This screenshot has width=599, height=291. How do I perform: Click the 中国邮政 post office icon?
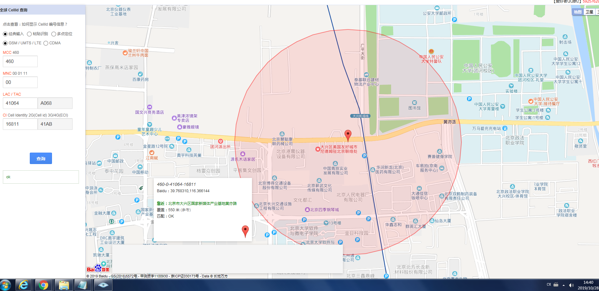tap(115, 156)
